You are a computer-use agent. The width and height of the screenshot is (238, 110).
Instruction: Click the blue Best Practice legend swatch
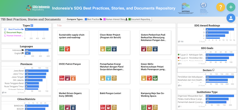[x=86, y=19]
